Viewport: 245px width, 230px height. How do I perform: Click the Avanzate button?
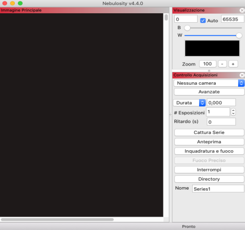click(209, 92)
